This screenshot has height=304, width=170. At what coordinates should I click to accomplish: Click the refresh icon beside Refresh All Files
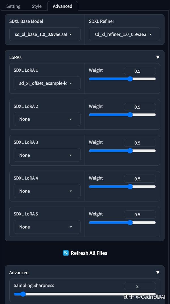[x=66, y=253]
